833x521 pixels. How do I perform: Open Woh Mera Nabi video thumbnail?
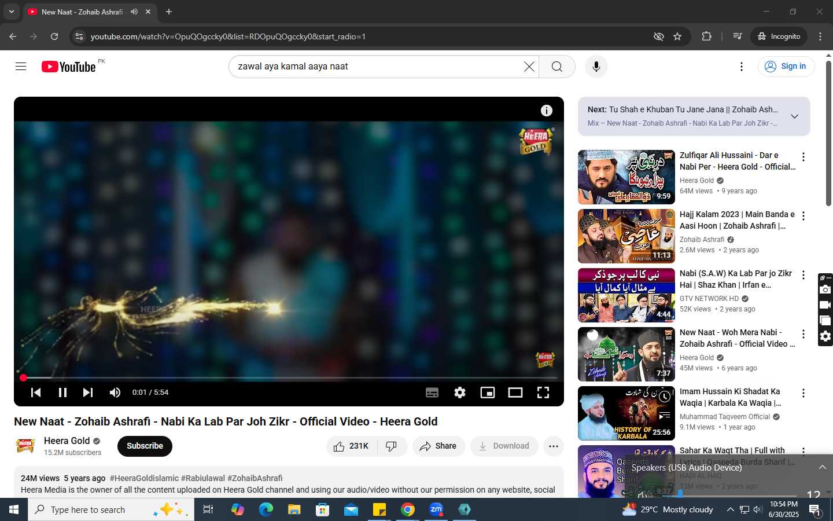pyautogui.click(x=626, y=354)
